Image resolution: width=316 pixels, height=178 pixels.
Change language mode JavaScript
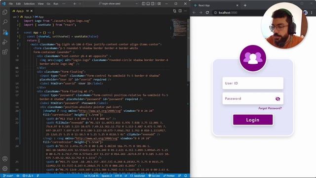point(138,176)
